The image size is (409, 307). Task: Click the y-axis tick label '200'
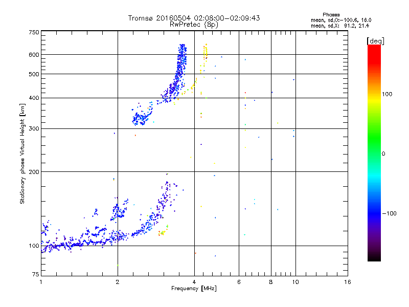pyautogui.click(x=34, y=172)
